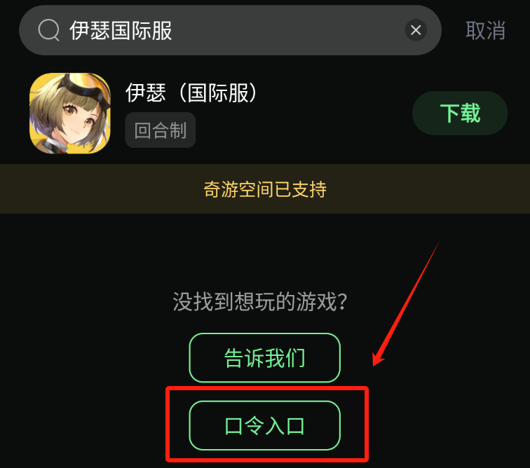The image size is (530, 468).
Task: Tap the 告诉我们 button
Action: point(265,358)
